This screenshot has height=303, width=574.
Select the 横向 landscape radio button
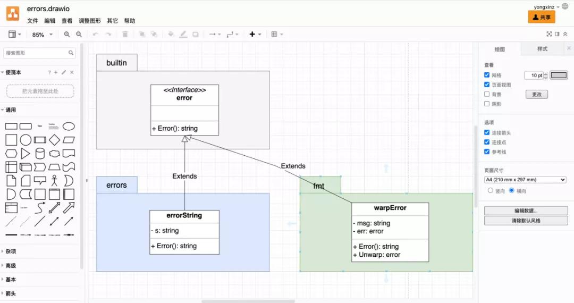coord(511,190)
